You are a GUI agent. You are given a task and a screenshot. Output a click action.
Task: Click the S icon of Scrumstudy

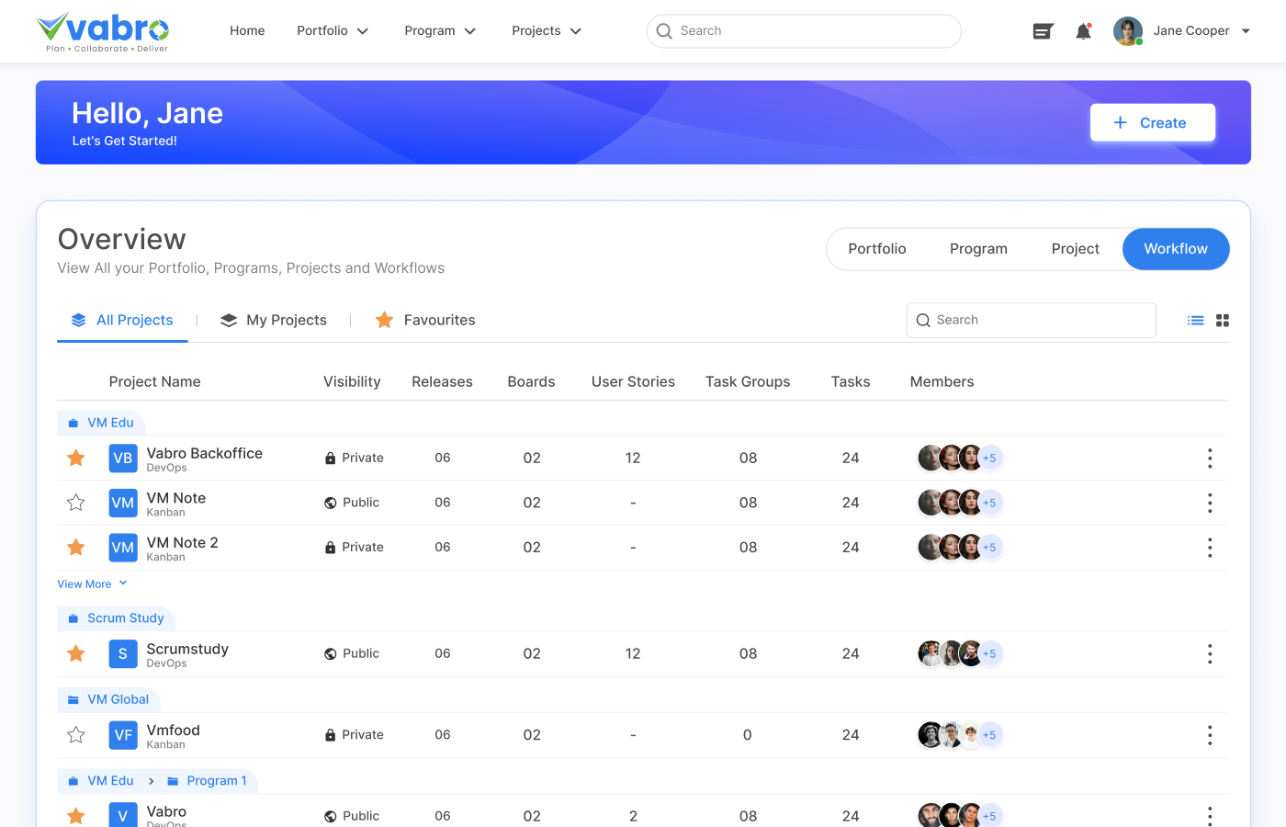tap(123, 653)
